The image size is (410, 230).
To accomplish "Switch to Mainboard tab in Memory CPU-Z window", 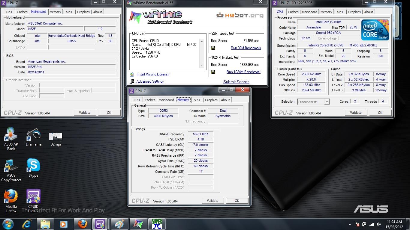I will coord(166,100).
